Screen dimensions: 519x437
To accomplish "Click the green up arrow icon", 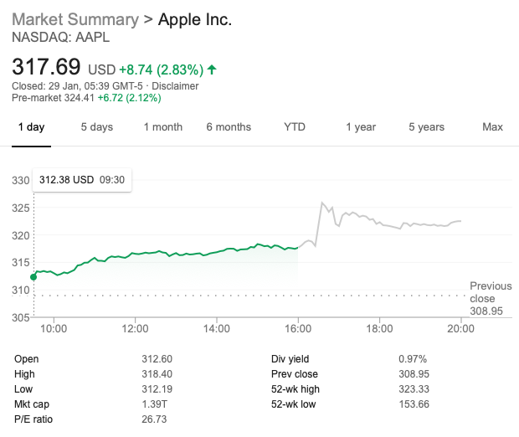I will pyautogui.click(x=212, y=69).
